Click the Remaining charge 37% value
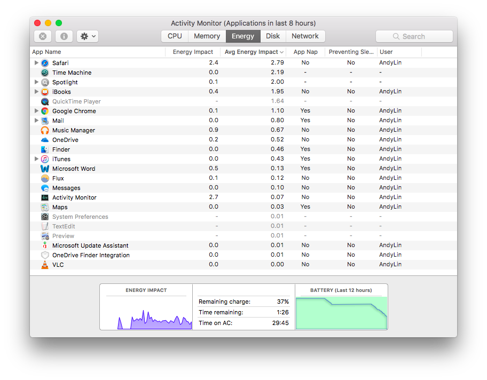 283,302
